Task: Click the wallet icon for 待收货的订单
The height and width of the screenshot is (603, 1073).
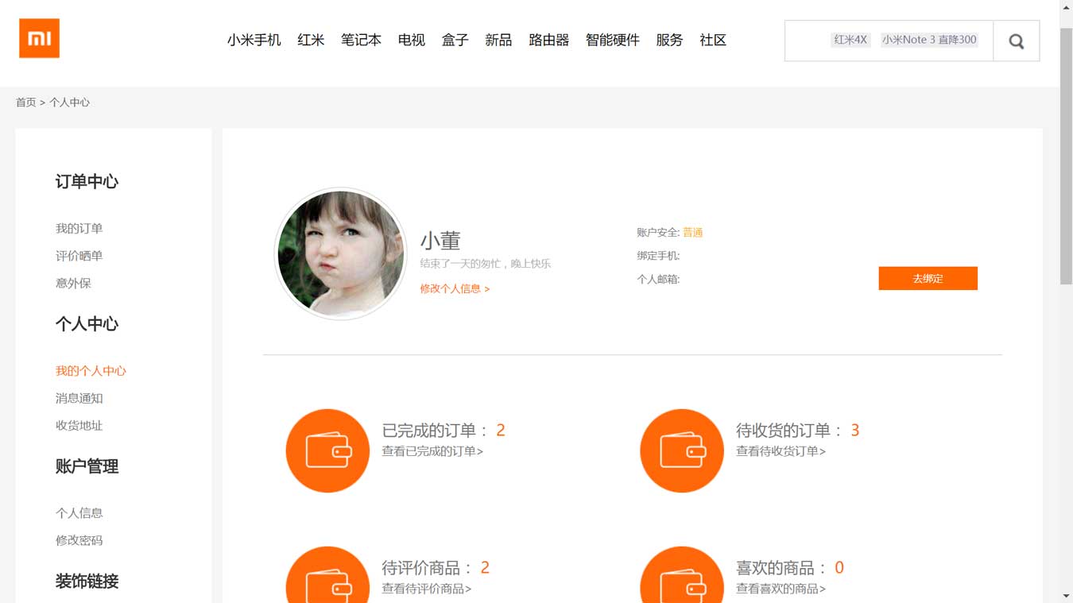Action: click(x=681, y=450)
